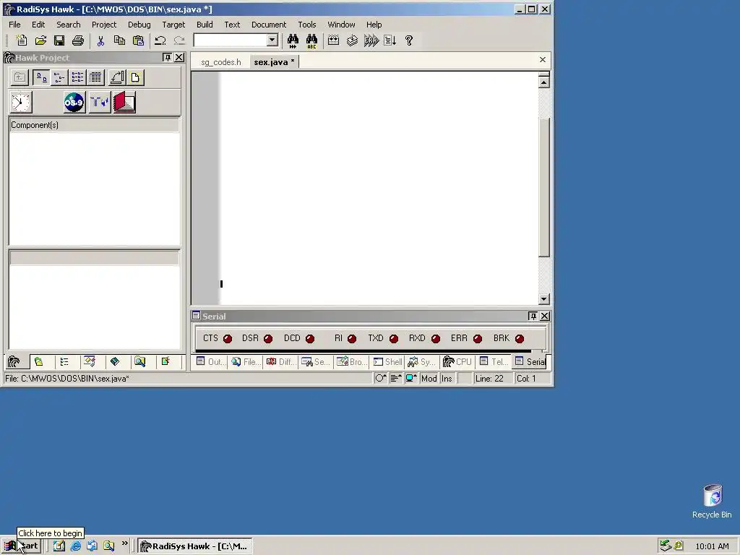Click the OS-9 globe icon
740x555 pixels.
pyautogui.click(x=74, y=103)
